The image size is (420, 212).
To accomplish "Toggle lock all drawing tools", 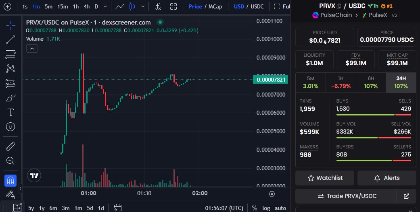I will pyautogui.click(x=10, y=195).
